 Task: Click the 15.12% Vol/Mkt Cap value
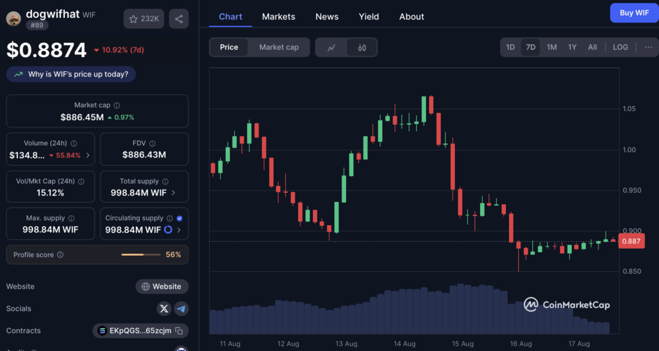coord(50,193)
